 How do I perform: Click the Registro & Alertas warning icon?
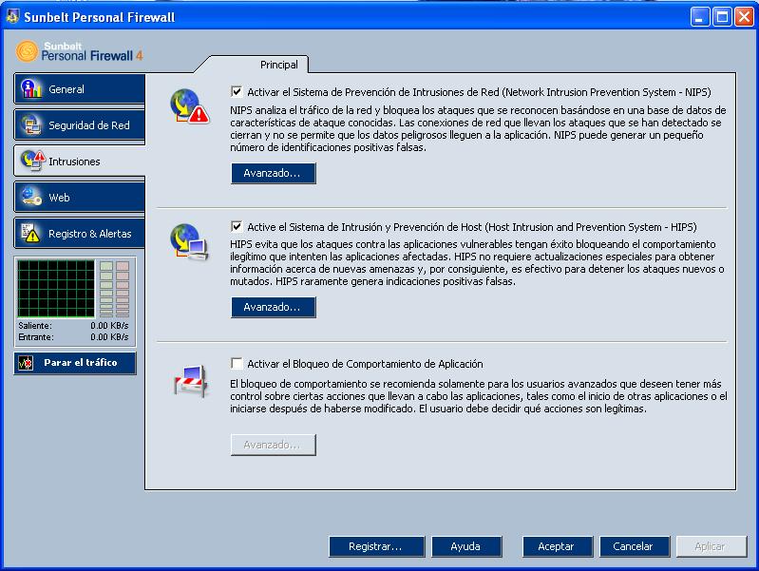31,233
